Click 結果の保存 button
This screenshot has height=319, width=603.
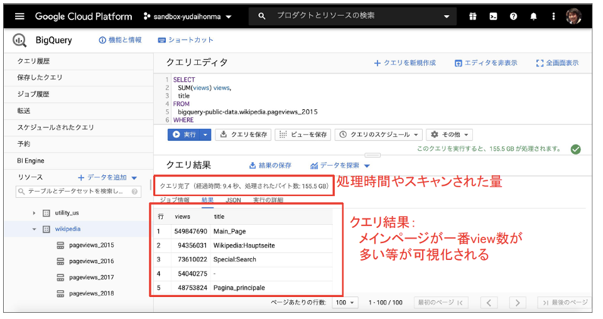[x=270, y=165]
